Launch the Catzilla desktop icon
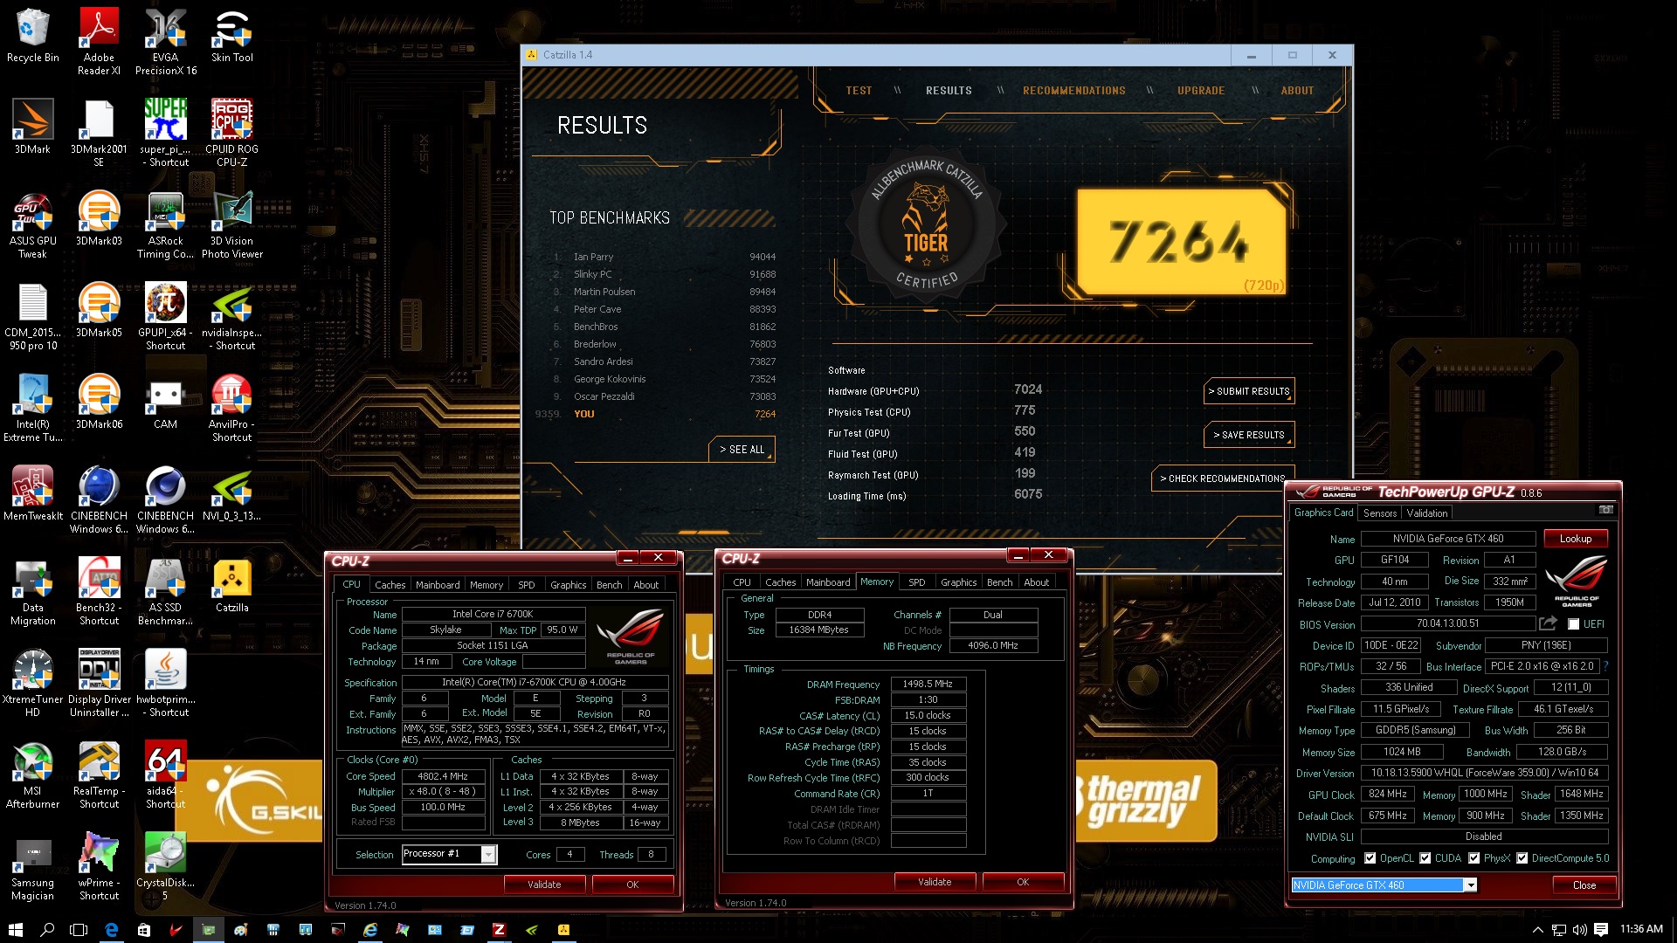This screenshot has height=943, width=1677. (231, 586)
